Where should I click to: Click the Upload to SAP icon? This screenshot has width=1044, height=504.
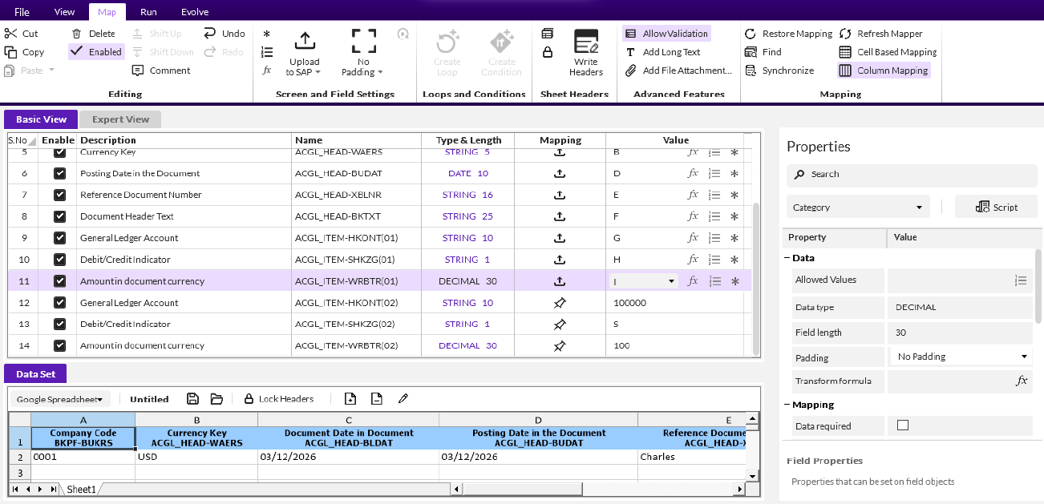tap(304, 41)
